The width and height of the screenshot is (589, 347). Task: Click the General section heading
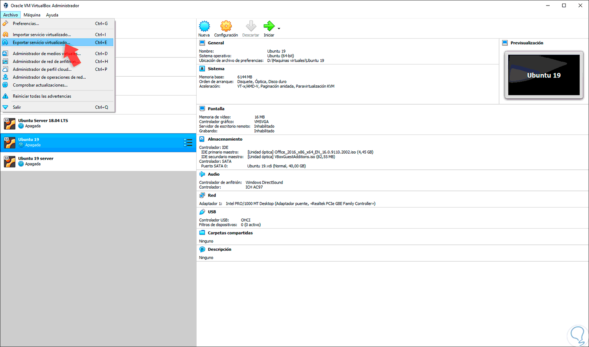click(x=216, y=43)
